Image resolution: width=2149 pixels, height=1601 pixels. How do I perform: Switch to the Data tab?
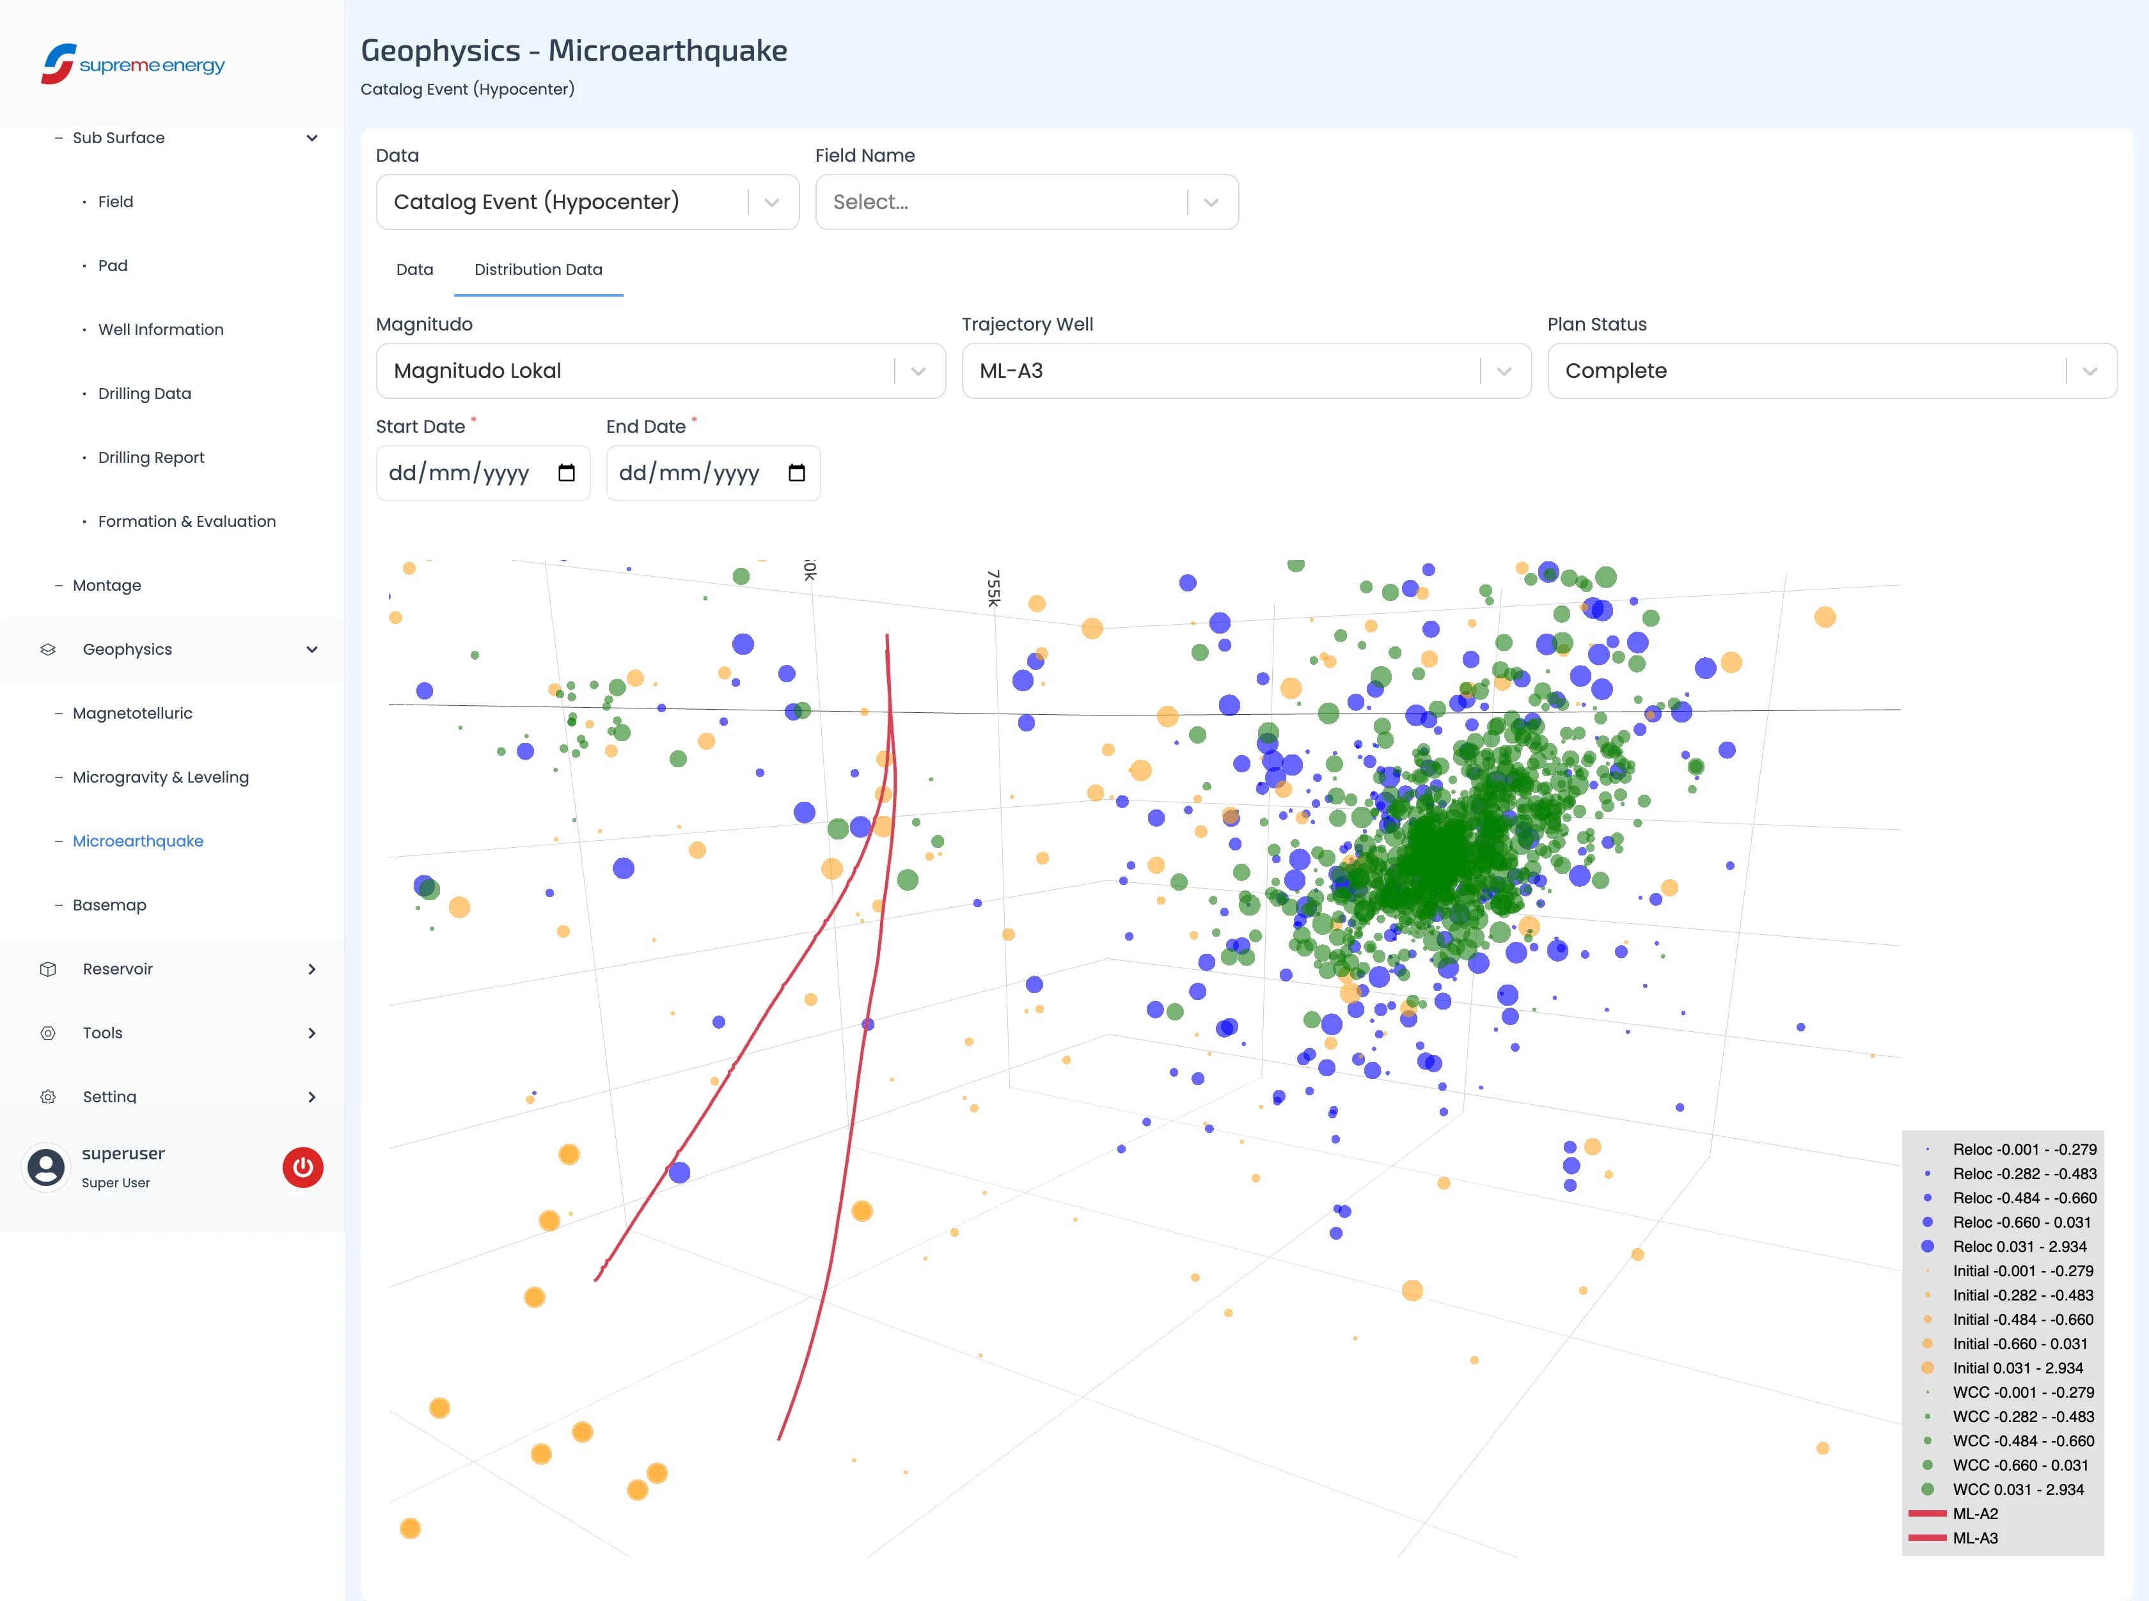pos(415,269)
